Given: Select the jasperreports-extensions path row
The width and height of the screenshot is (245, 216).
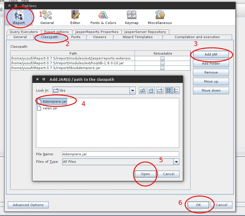Looking at the screenshot, I should (x=100, y=58).
